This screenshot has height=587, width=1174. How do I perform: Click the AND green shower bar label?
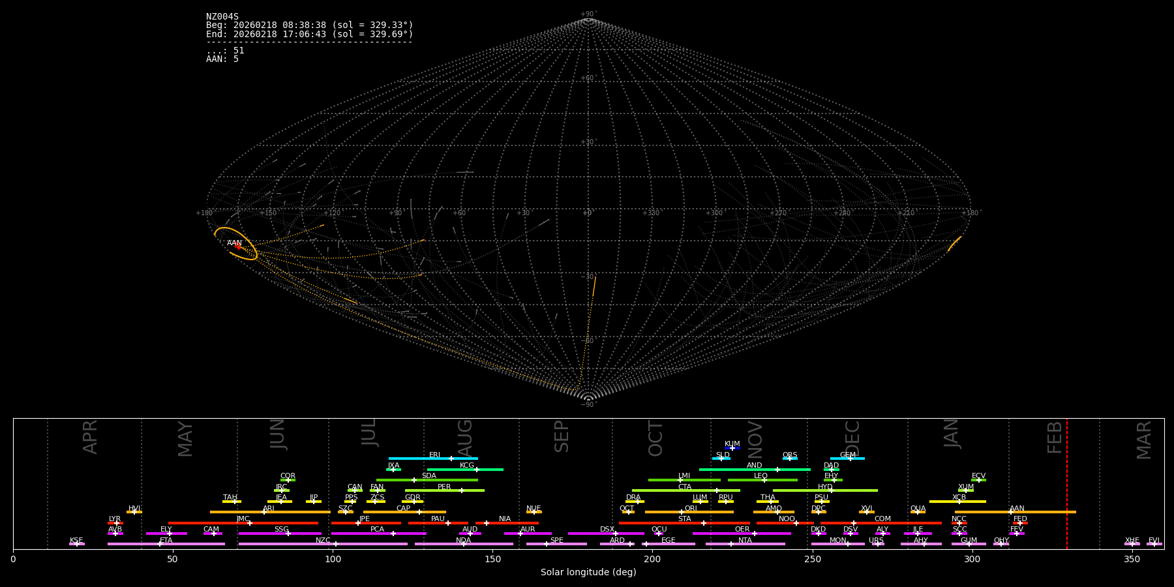pyautogui.click(x=755, y=466)
